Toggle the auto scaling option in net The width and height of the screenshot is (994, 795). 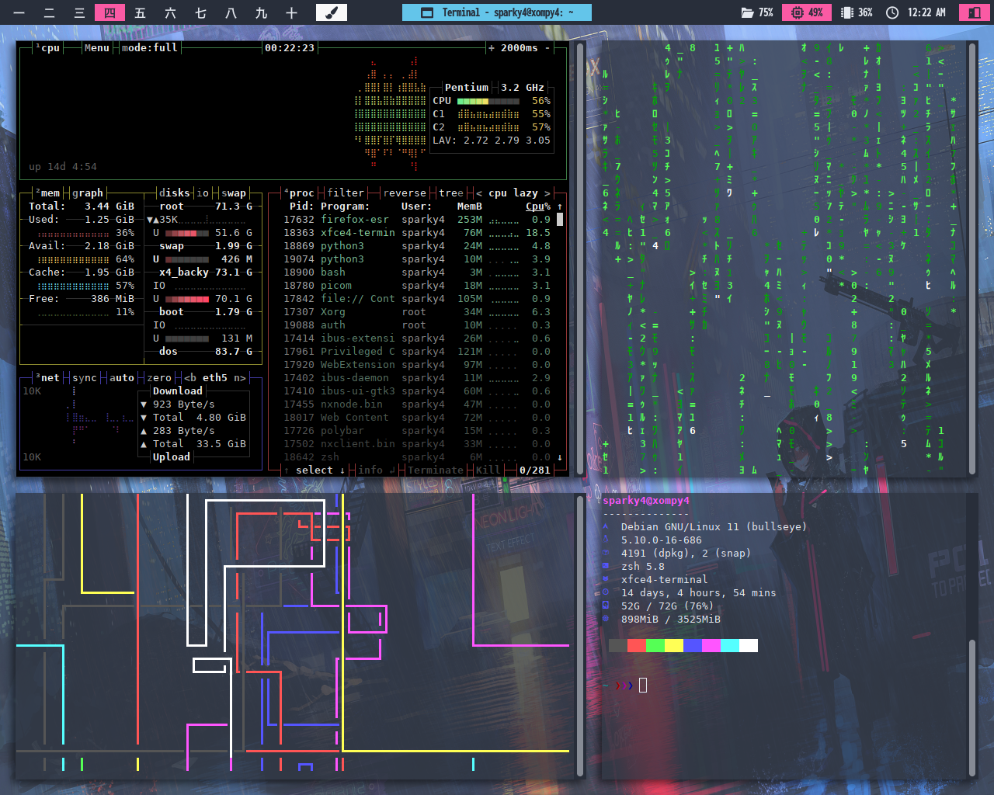121,378
